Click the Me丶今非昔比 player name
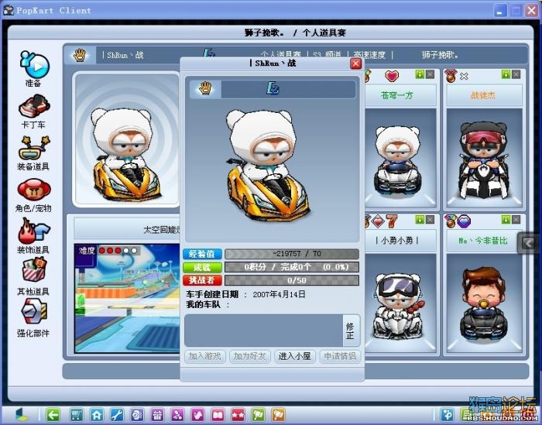The height and width of the screenshot is (425, 542). 483,241
